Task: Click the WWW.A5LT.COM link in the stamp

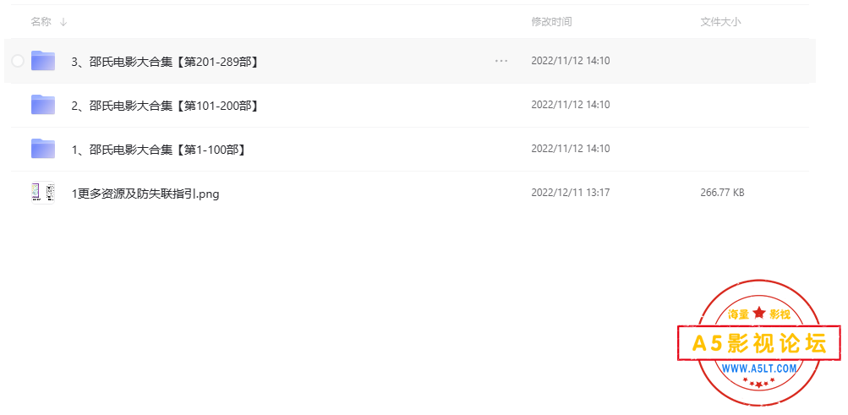Action: tap(759, 369)
